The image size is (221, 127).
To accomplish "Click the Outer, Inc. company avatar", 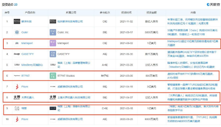I will pos(53,32).
